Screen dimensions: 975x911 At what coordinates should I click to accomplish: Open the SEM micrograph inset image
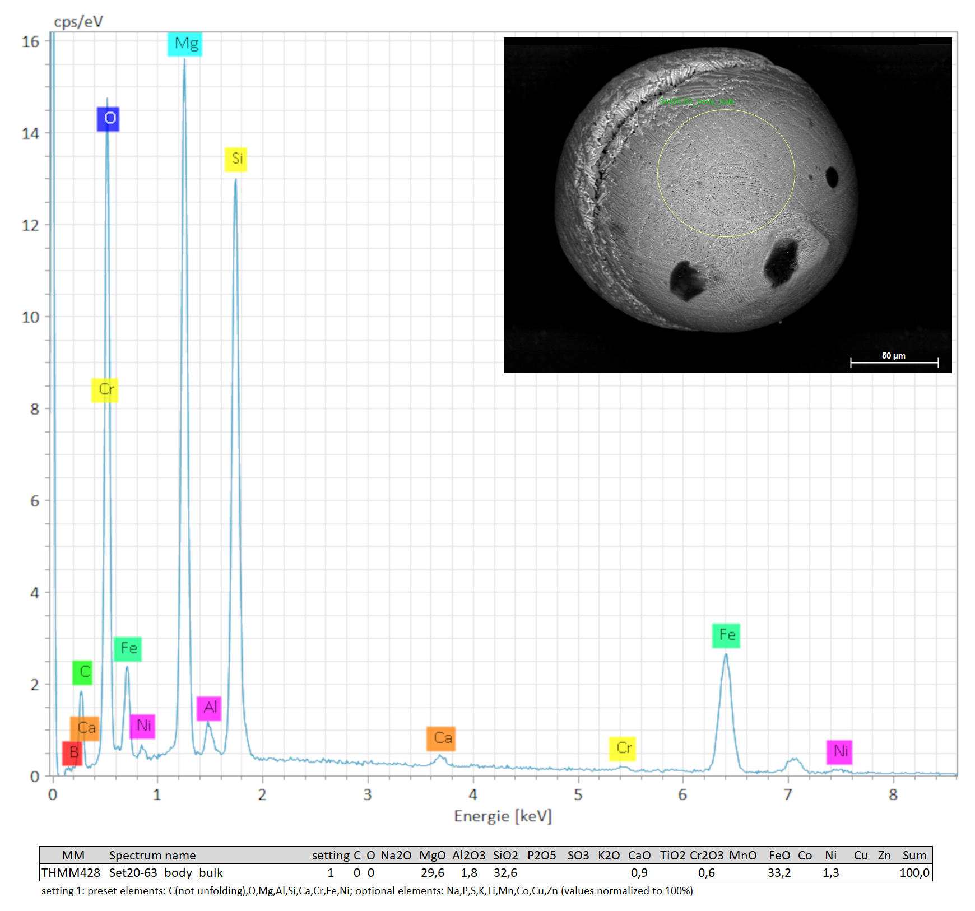[x=727, y=204]
